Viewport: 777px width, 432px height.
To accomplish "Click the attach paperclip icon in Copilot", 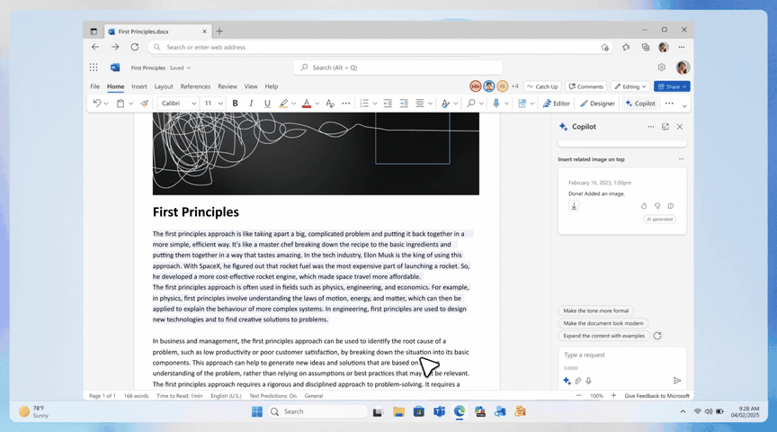I will [x=577, y=381].
